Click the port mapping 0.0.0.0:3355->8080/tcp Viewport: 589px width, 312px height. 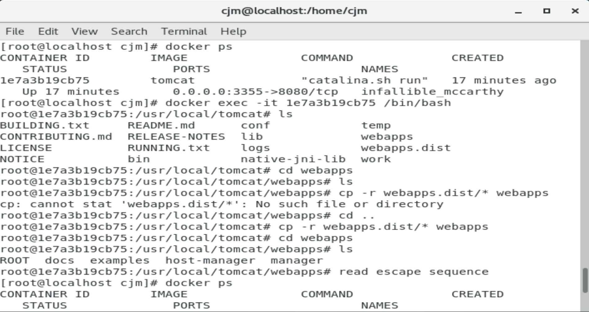(x=255, y=92)
